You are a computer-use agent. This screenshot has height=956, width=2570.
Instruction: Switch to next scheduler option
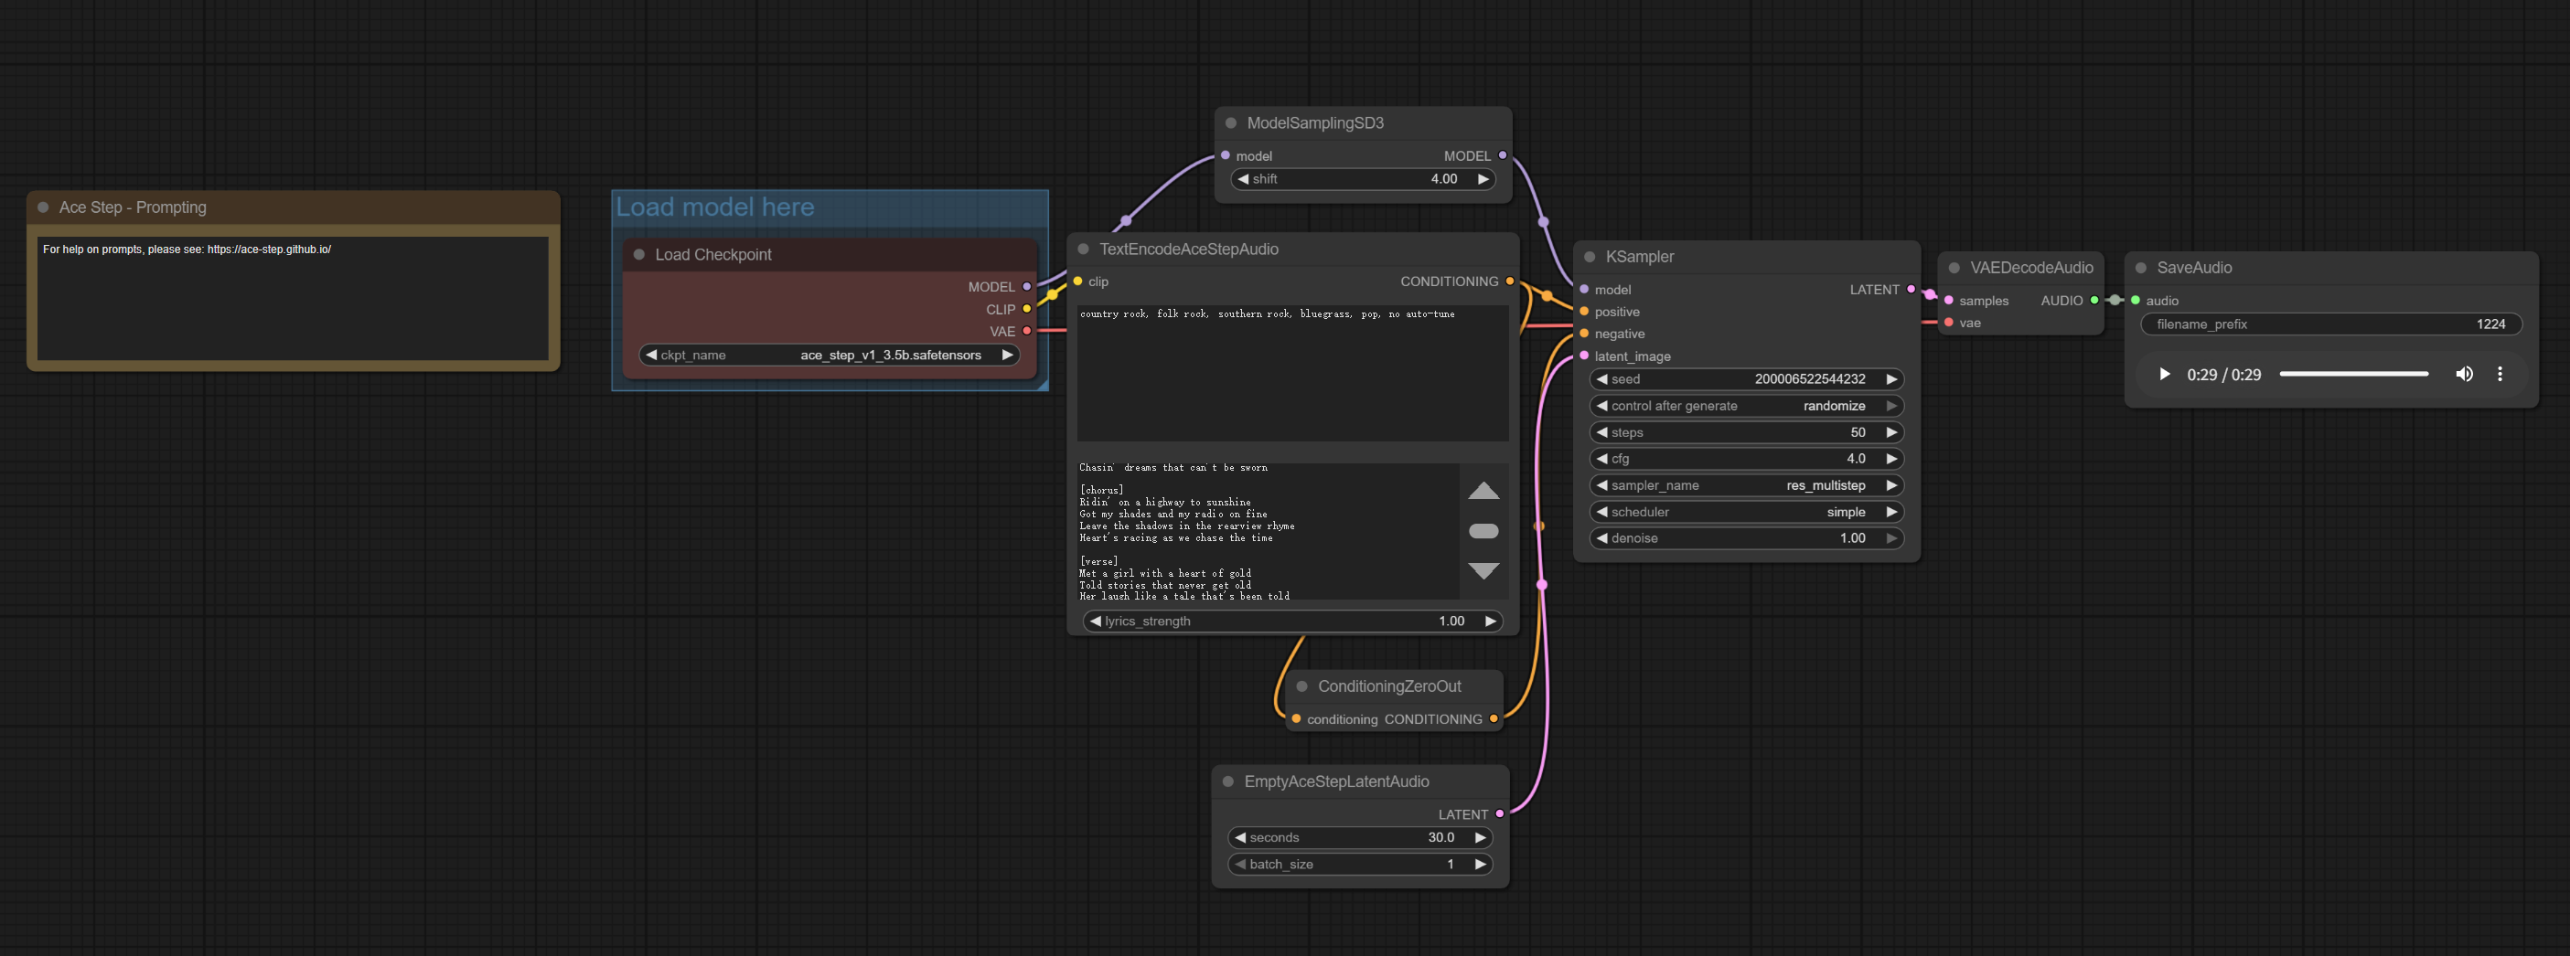[1891, 513]
